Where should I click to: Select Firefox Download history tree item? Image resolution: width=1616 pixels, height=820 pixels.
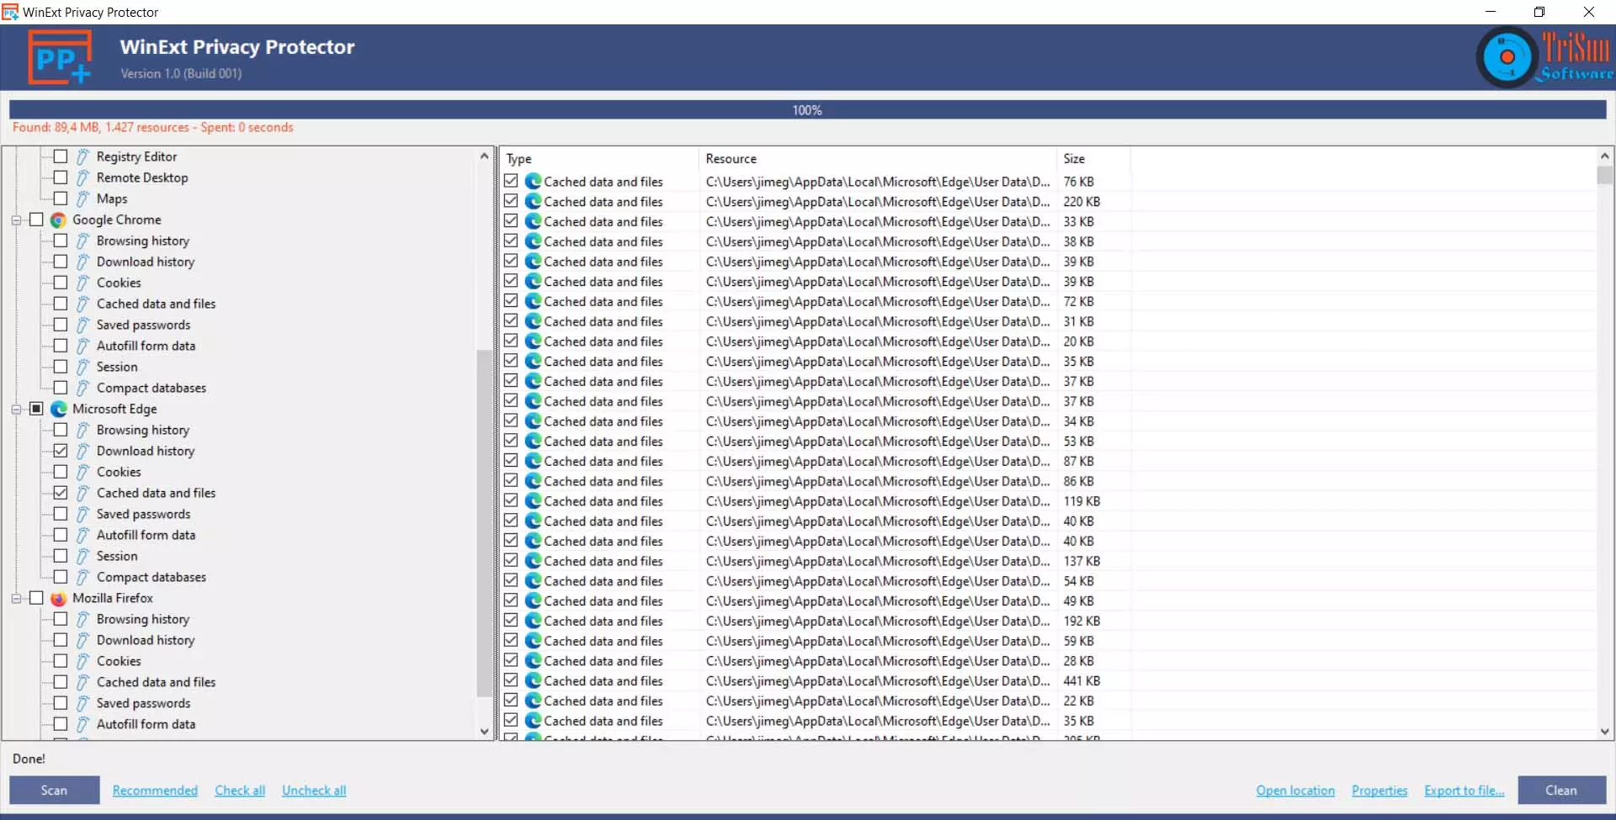point(146,640)
